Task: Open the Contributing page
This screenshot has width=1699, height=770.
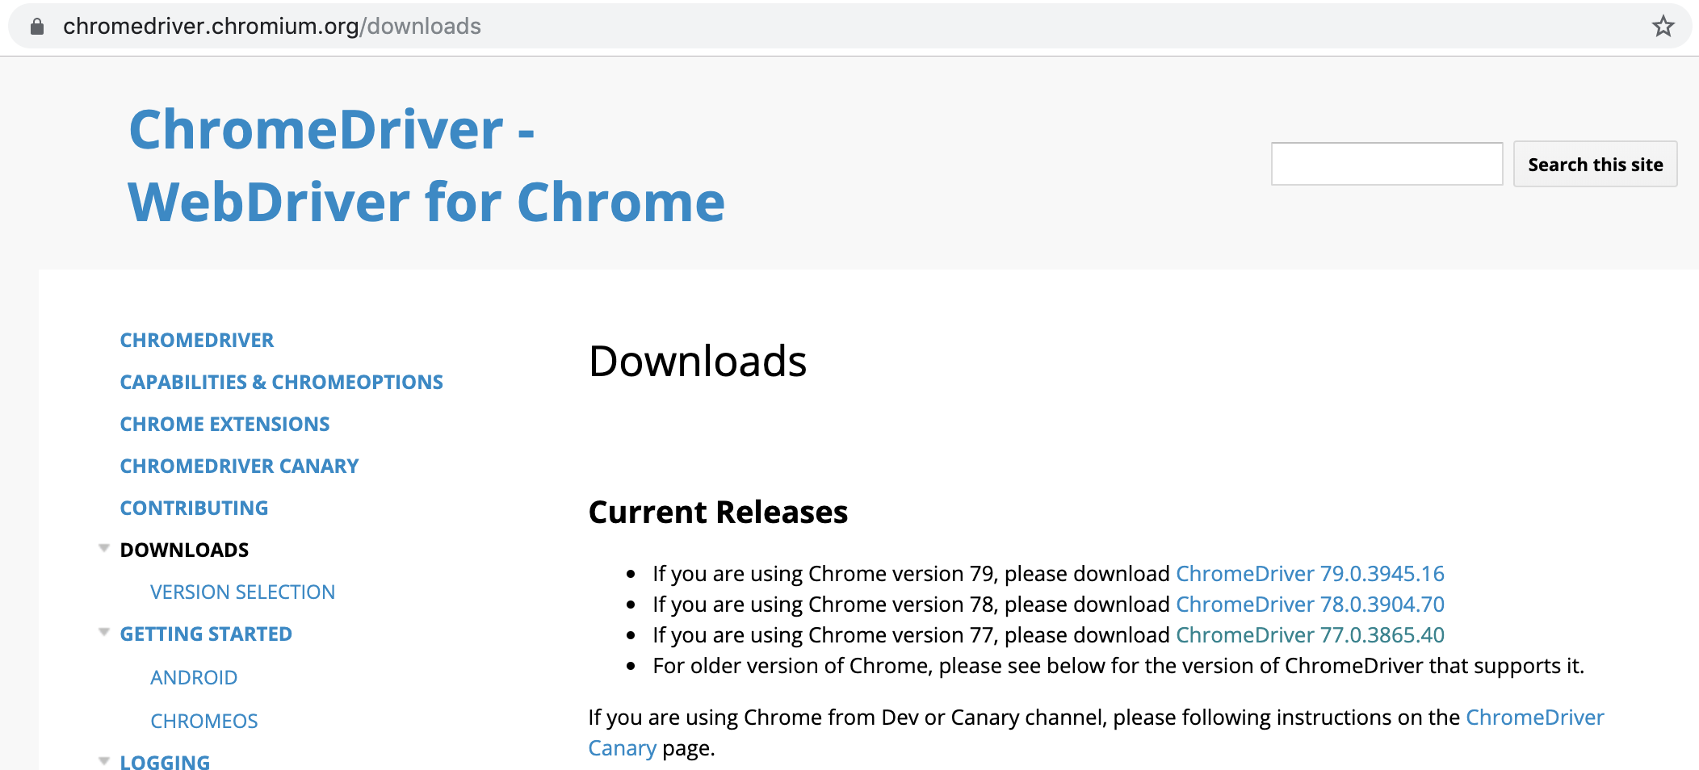Action: click(x=194, y=508)
